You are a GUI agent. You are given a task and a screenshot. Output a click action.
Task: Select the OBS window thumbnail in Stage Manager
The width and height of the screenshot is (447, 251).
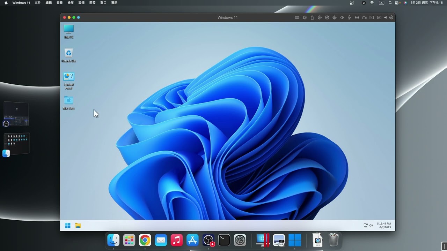point(16,114)
